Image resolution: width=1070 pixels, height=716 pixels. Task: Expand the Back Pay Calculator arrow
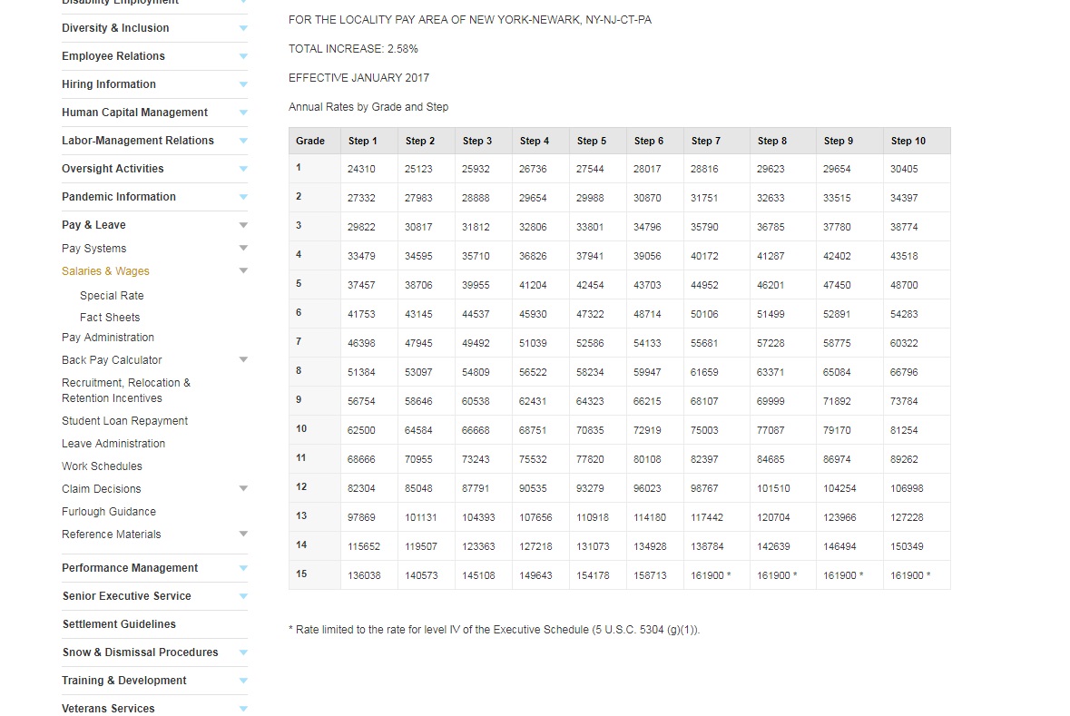tap(243, 359)
